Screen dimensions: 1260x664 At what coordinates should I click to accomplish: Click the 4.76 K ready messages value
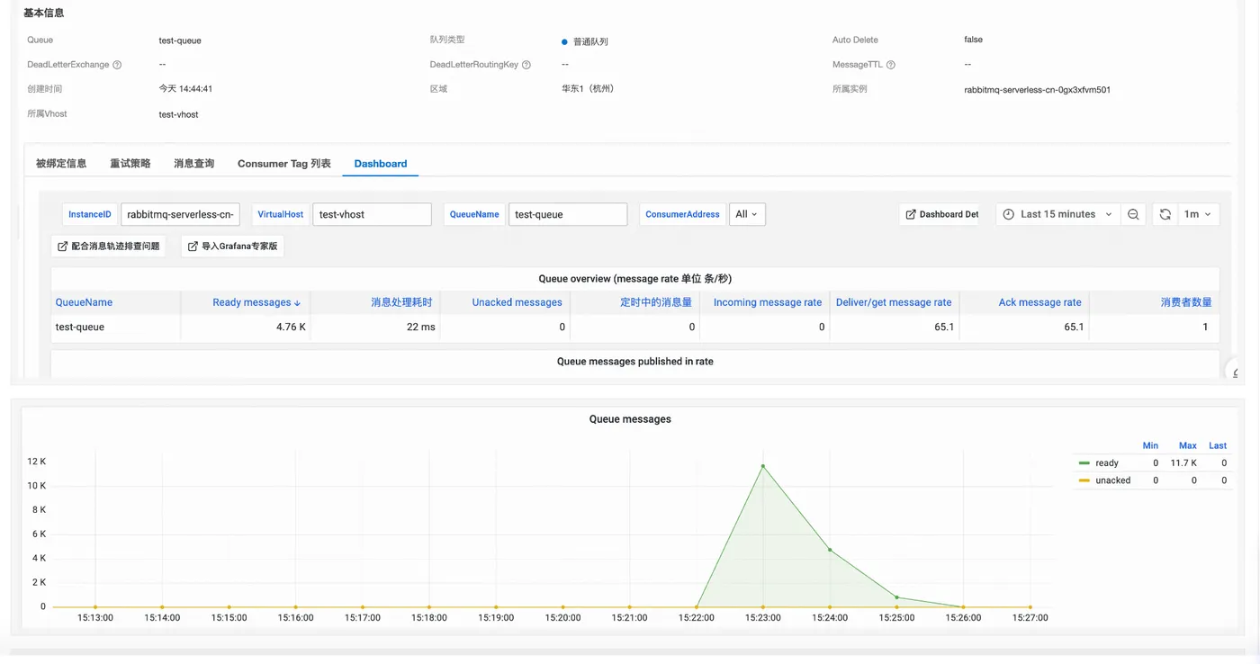[291, 327]
